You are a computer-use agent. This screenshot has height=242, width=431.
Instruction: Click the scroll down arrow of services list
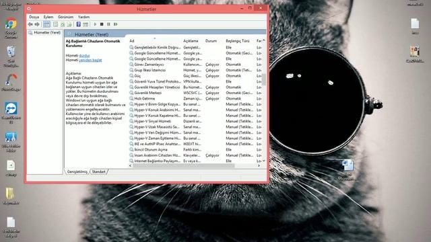coord(264,161)
